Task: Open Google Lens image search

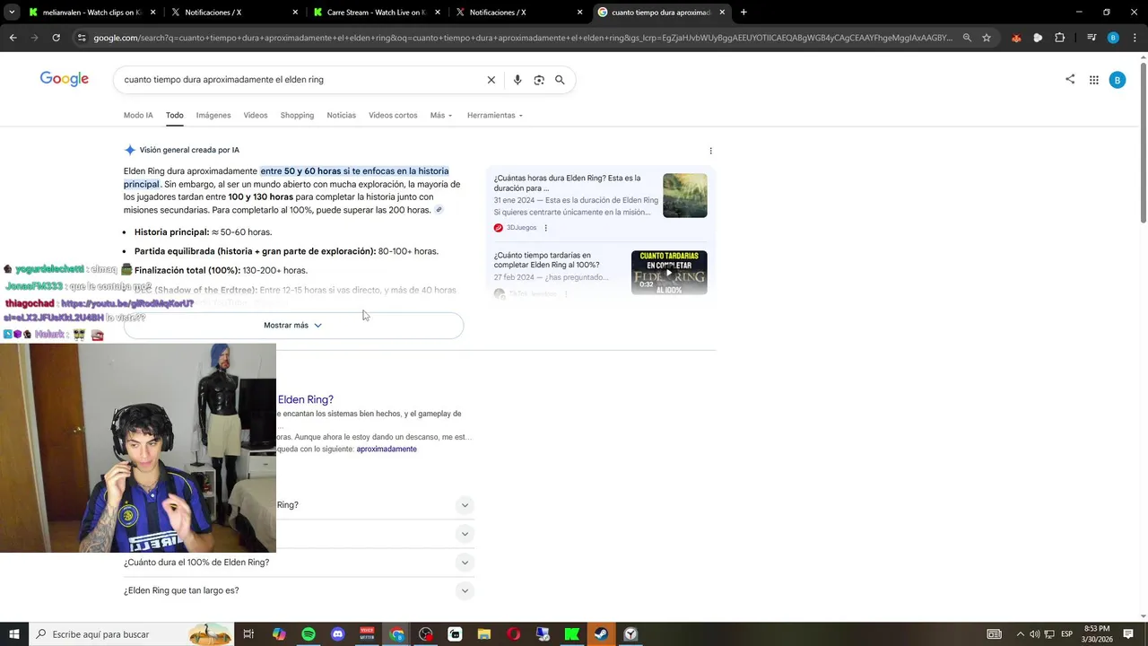Action: pyautogui.click(x=539, y=80)
